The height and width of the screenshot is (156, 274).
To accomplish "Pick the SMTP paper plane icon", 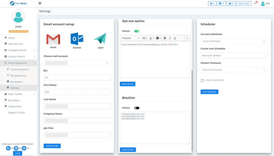I will pos(100,39).
